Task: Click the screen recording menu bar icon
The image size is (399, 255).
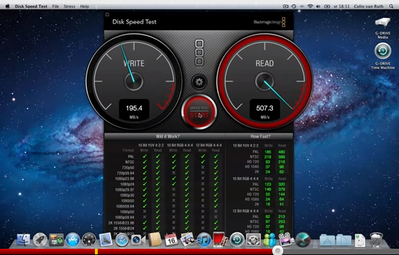Action: [x=286, y=6]
